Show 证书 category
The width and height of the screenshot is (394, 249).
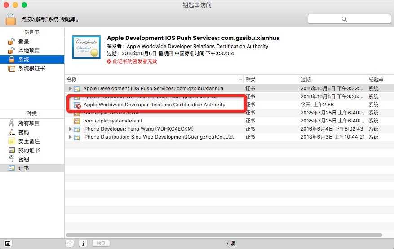coord(32,168)
